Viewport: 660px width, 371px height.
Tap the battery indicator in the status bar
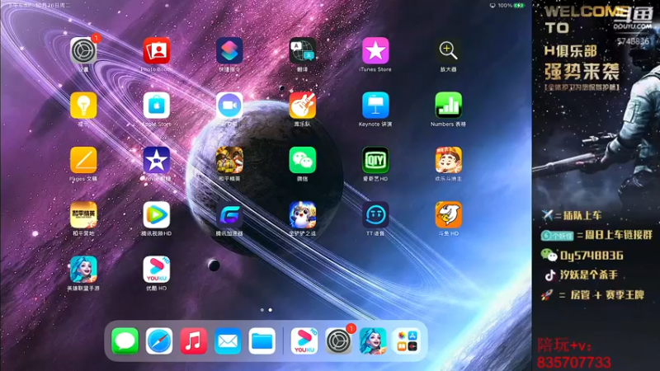tap(519, 6)
